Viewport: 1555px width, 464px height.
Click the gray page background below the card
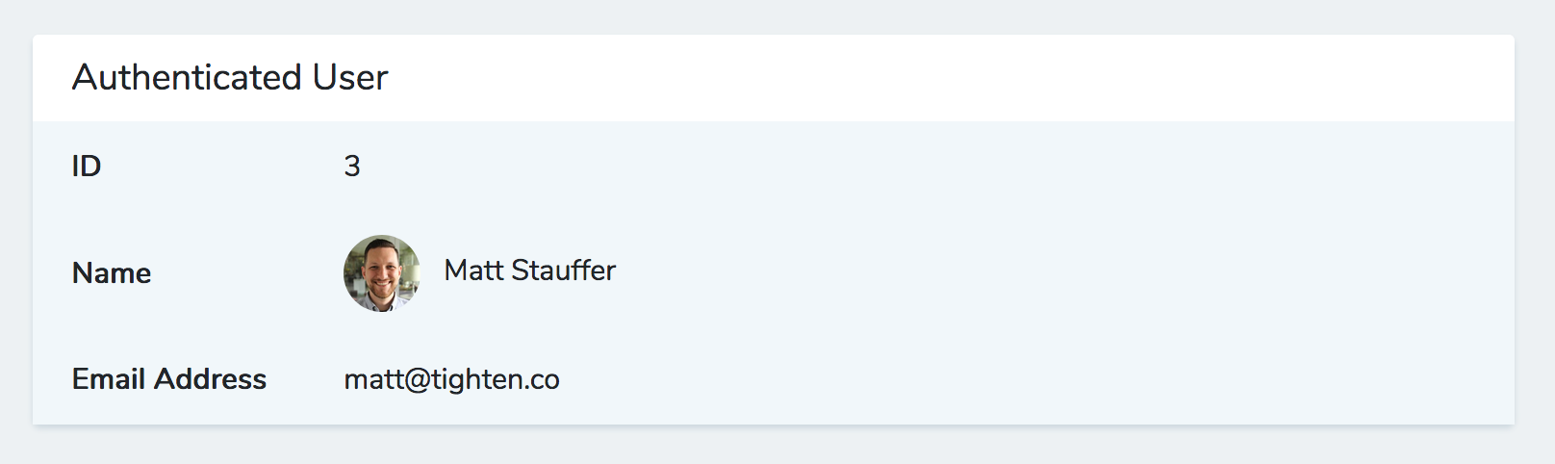[770, 445]
